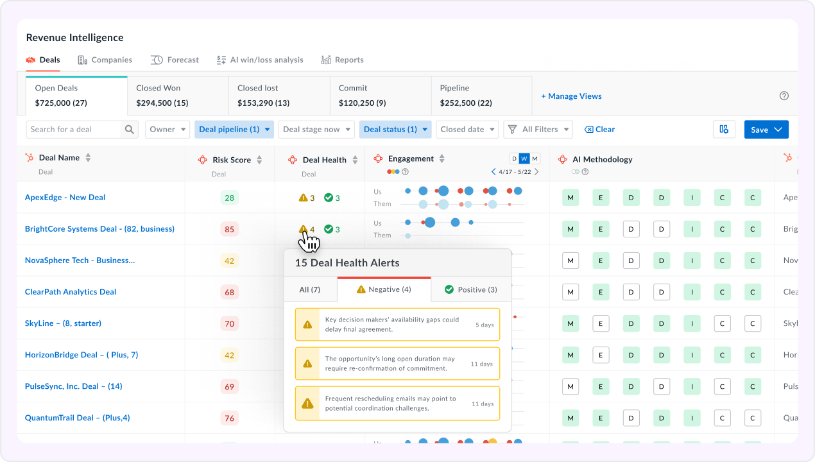Click ApexEdge risk score 28 badge
815x462 pixels.
tap(229, 198)
